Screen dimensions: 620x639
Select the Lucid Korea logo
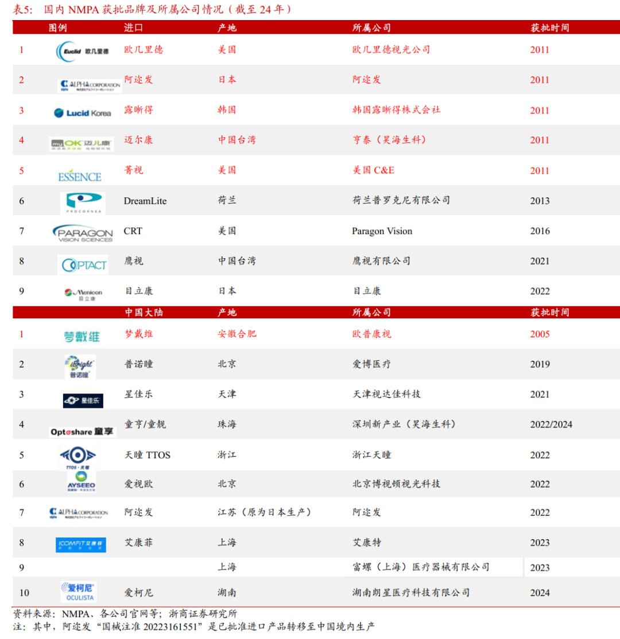83,113
